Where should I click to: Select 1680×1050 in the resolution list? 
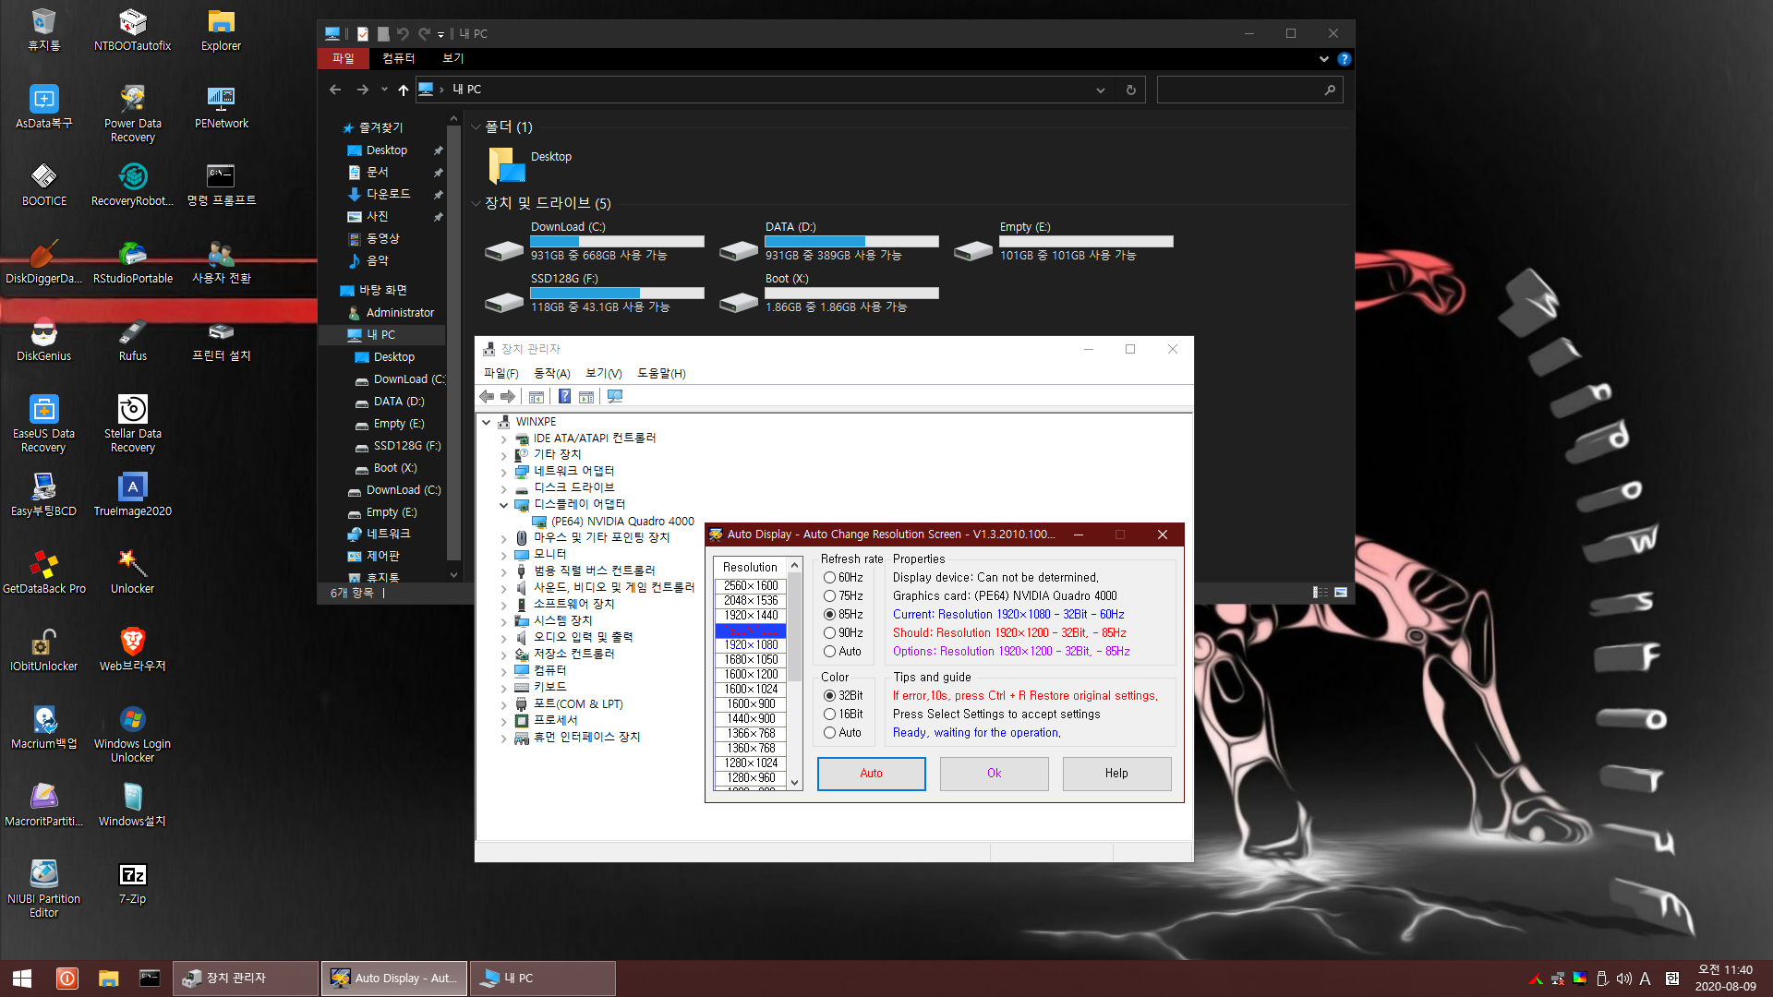point(751,659)
